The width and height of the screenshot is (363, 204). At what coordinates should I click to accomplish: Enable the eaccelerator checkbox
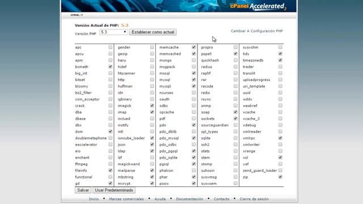[x=111, y=144]
